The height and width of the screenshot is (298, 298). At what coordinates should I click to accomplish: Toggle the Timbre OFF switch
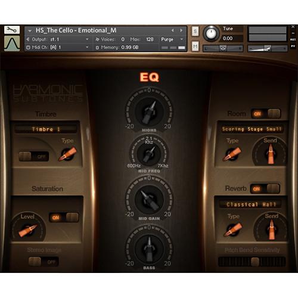[34, 156]
